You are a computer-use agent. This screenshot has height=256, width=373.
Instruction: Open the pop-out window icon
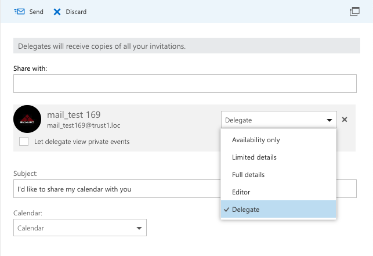pos(354,12)
